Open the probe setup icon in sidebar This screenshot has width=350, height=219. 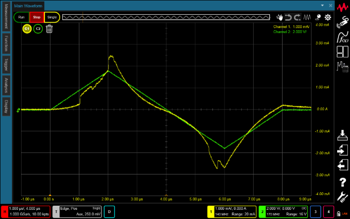click(343, 22)
